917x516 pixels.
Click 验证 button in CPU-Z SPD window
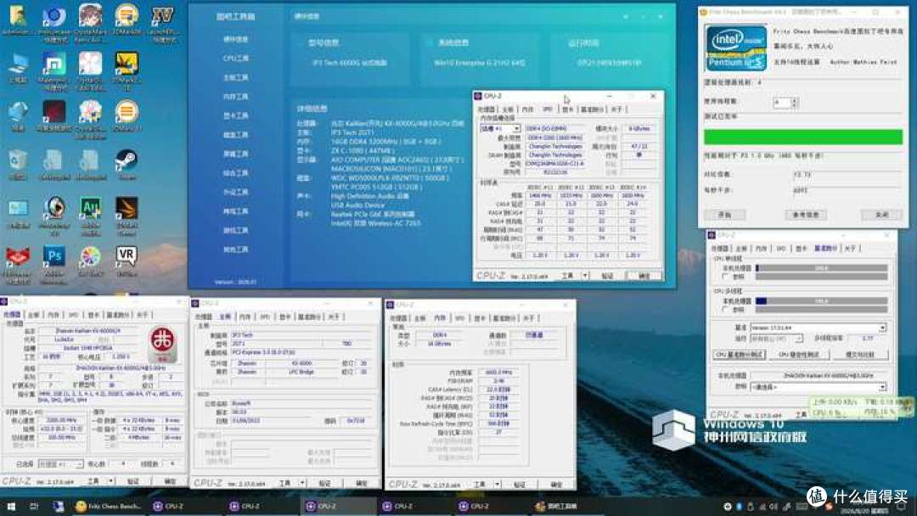pos(608,275)
